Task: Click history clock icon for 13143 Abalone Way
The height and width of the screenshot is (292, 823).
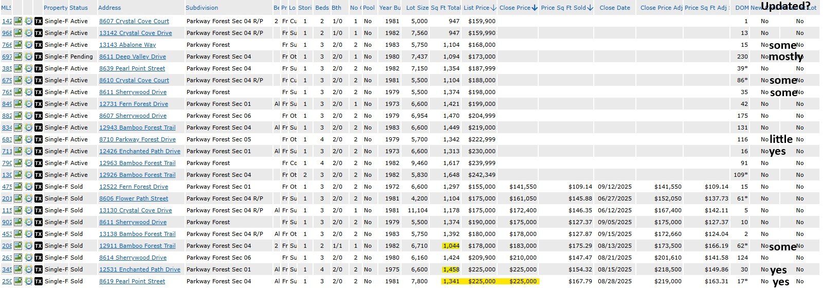Action: [28, 45]
